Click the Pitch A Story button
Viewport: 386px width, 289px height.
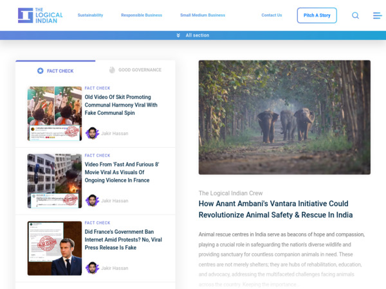click(x=317, y=15)
